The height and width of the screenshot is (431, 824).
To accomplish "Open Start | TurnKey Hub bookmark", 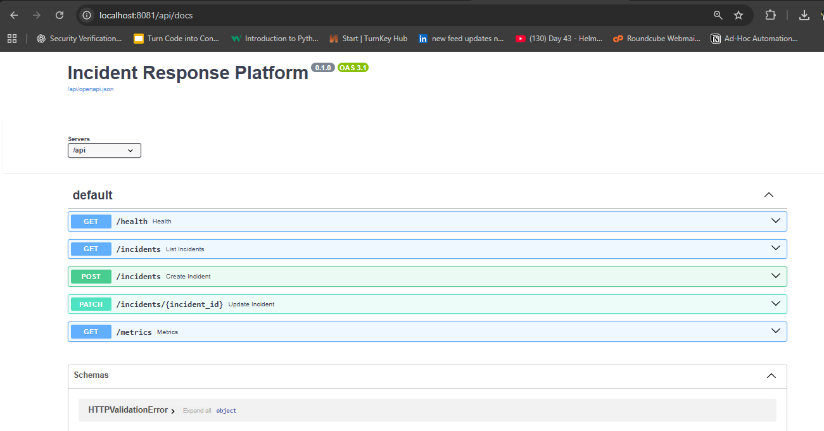I will 369,39.
